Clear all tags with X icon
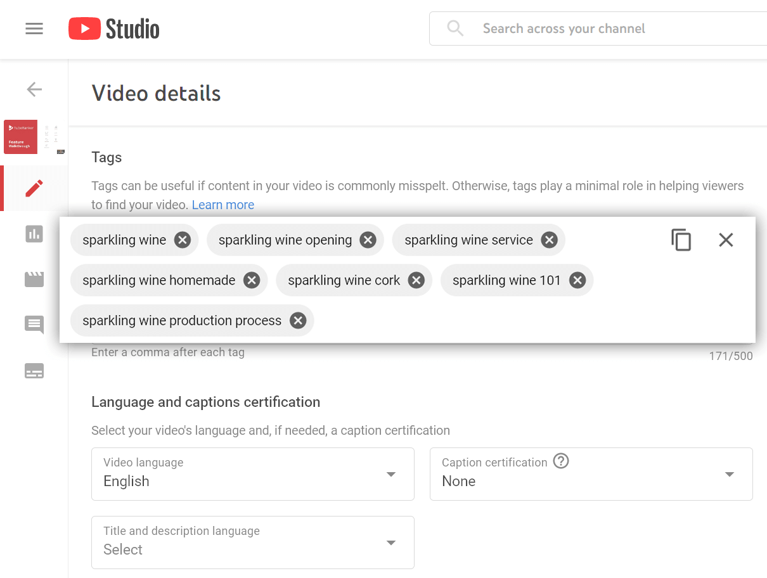 (726, 240)
